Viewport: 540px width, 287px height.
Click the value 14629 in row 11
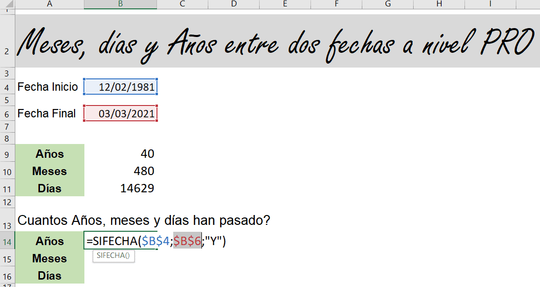coord(137,188)
